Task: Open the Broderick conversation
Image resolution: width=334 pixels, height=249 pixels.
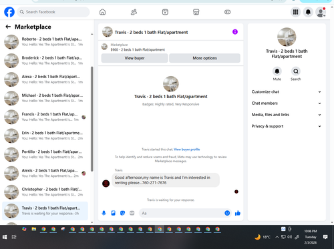Action: 45,61
